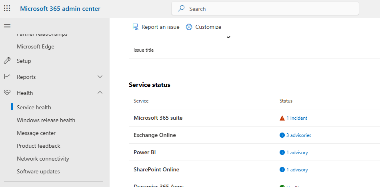Select the Microsoft 365 suite service row
The image size is (380, 187).
pos(254,118)
